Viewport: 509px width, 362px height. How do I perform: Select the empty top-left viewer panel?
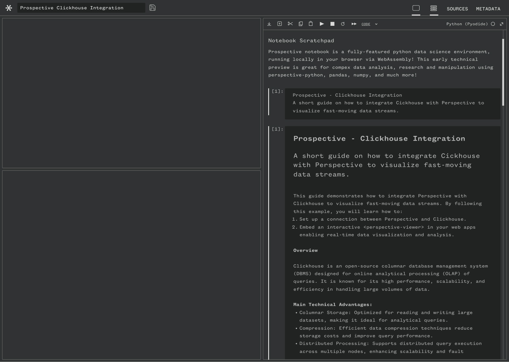pos(132,93)
